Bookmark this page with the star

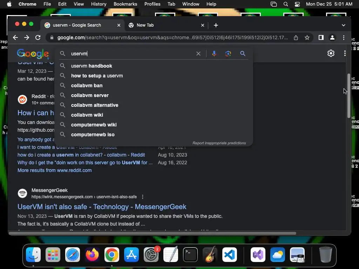[x=307, y=37]
